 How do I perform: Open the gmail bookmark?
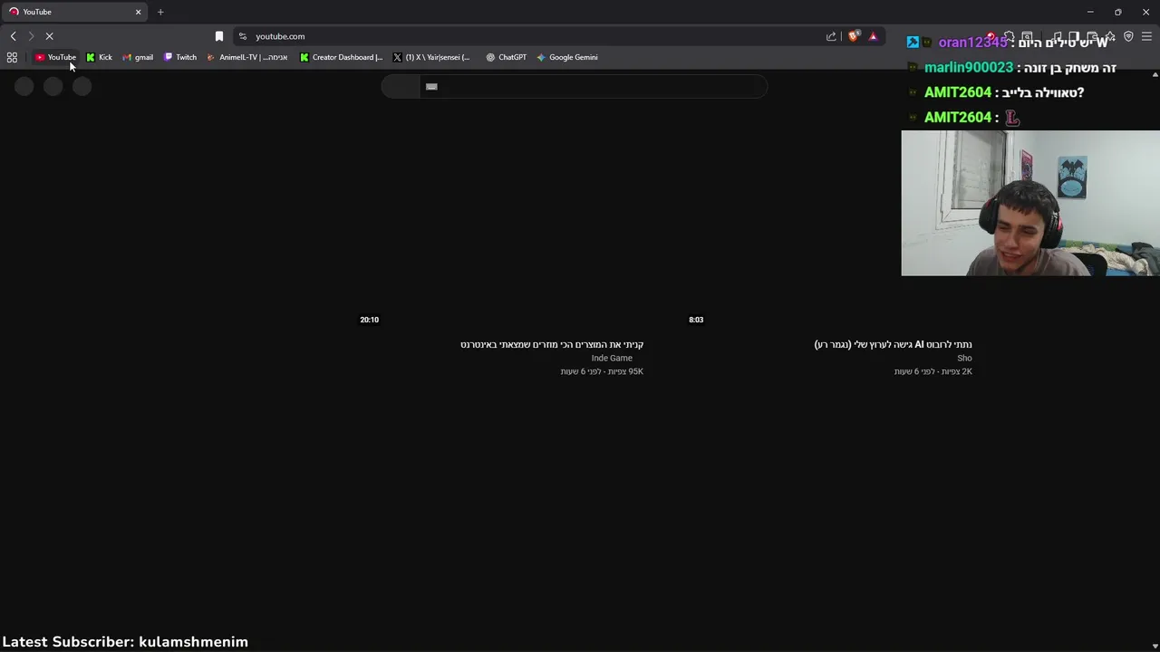[x=138, y=57]
